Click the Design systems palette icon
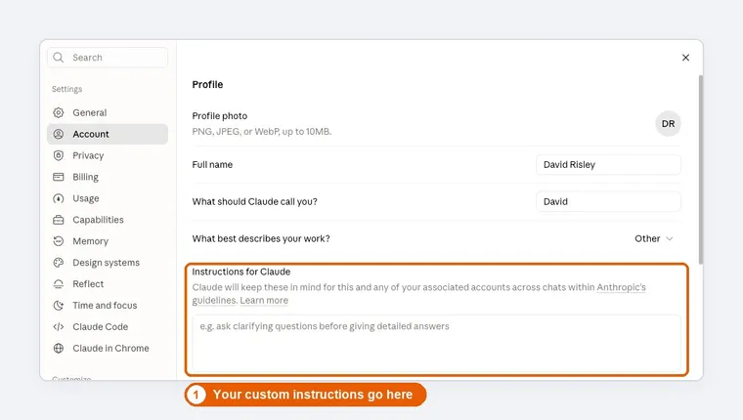Screen dimensions: 743x420 (59, 263)
